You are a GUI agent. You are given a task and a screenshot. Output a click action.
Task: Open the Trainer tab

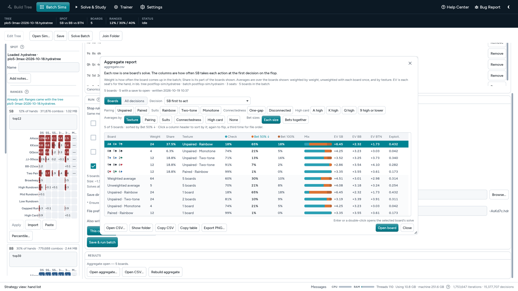point(123,7)
